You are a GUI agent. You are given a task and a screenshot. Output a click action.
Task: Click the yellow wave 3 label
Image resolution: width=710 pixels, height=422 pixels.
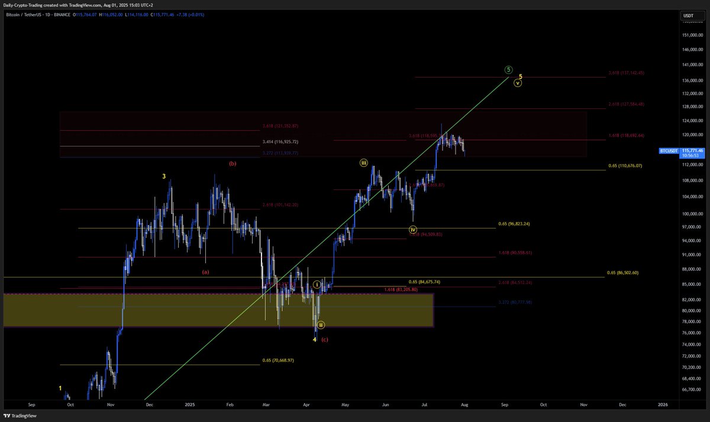click(x=164, y=176)
